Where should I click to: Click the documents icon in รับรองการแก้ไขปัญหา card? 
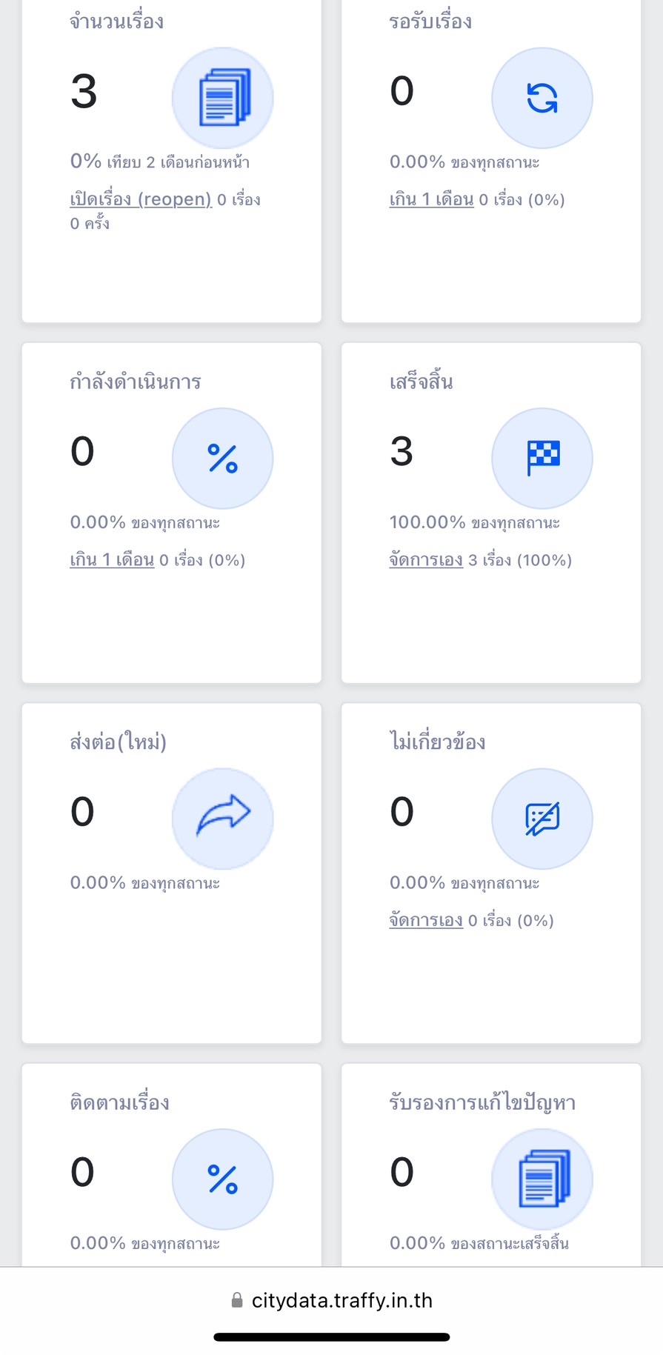pyautogui.click(x=542, y=1179)
